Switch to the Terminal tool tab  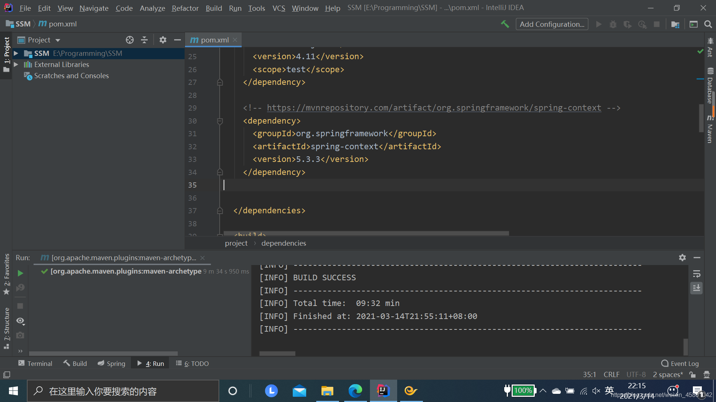(x=35, y=363)
